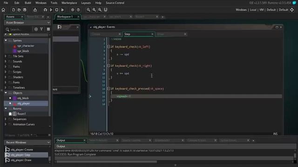
Task: Open Asset Browser hamburger menu
Action: click(x=48, y=29)
